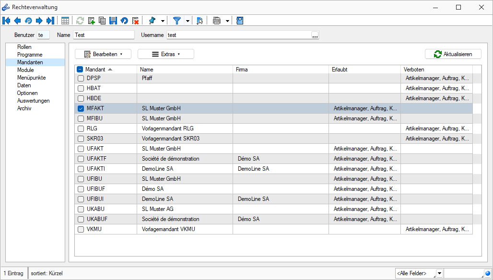Select Menüpunkte in the left panel

(32, 78)
